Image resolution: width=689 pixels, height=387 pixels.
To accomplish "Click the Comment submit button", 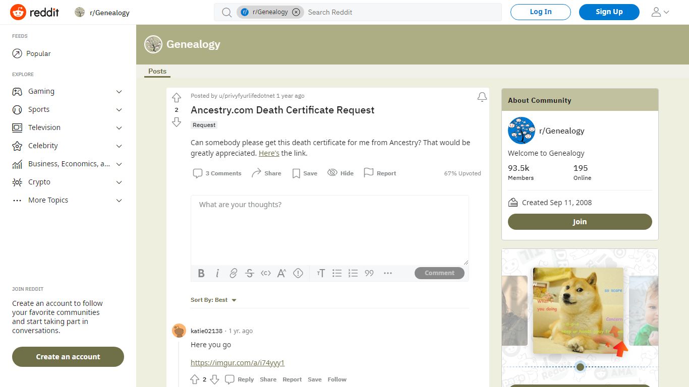I will [439, 273].
